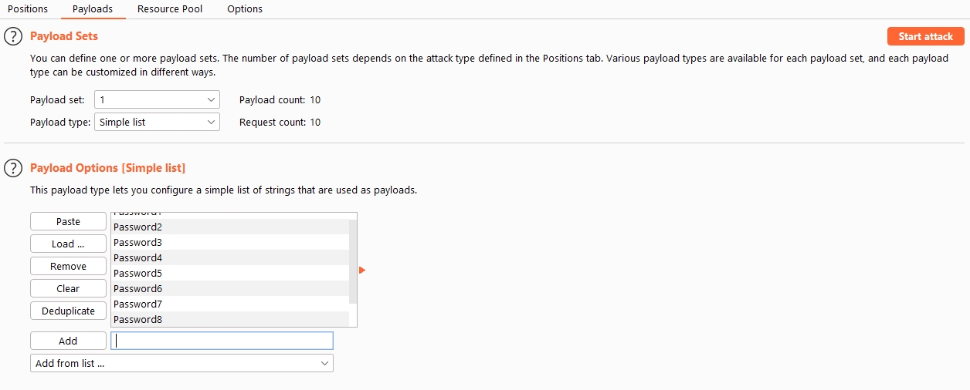970x390 pixels.
Task: Focus the new payload text field
Action: coord(222,341)
